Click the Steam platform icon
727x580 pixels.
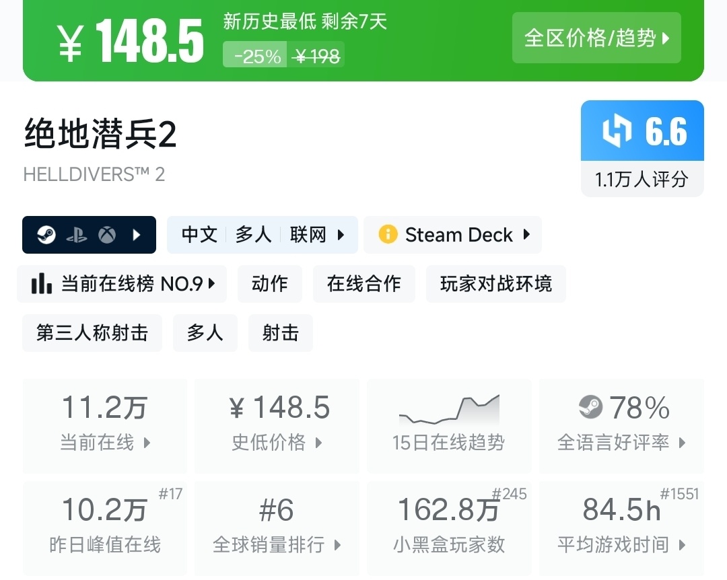[46, 235]
